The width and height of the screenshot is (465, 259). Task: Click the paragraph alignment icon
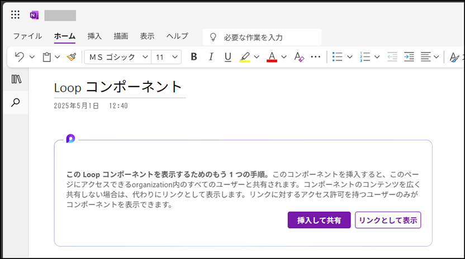(x=425, y=56)
